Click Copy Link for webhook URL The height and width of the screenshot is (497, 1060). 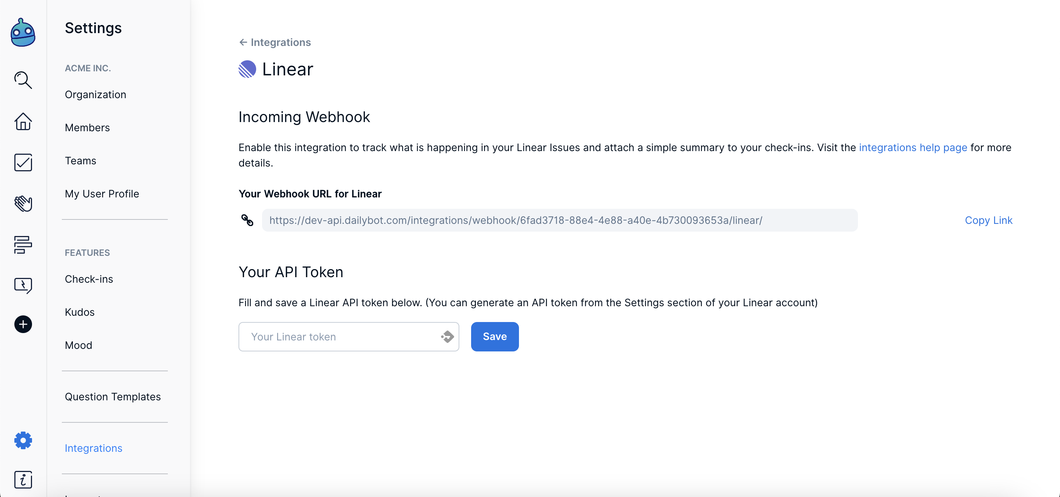coord(988,220)
